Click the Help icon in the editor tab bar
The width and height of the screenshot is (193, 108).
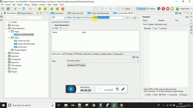coord(176,13)
